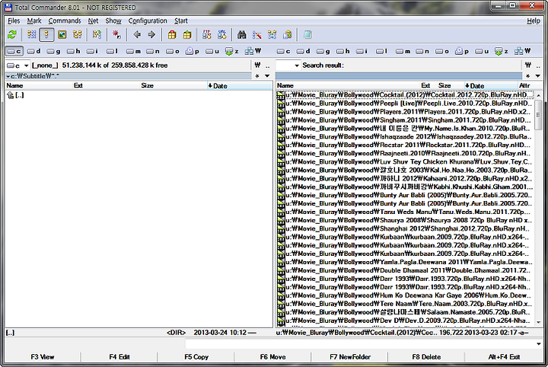Screen dimensions: 548x367
Task: Click the red star toolbar icon
Action: pos(116,34)
